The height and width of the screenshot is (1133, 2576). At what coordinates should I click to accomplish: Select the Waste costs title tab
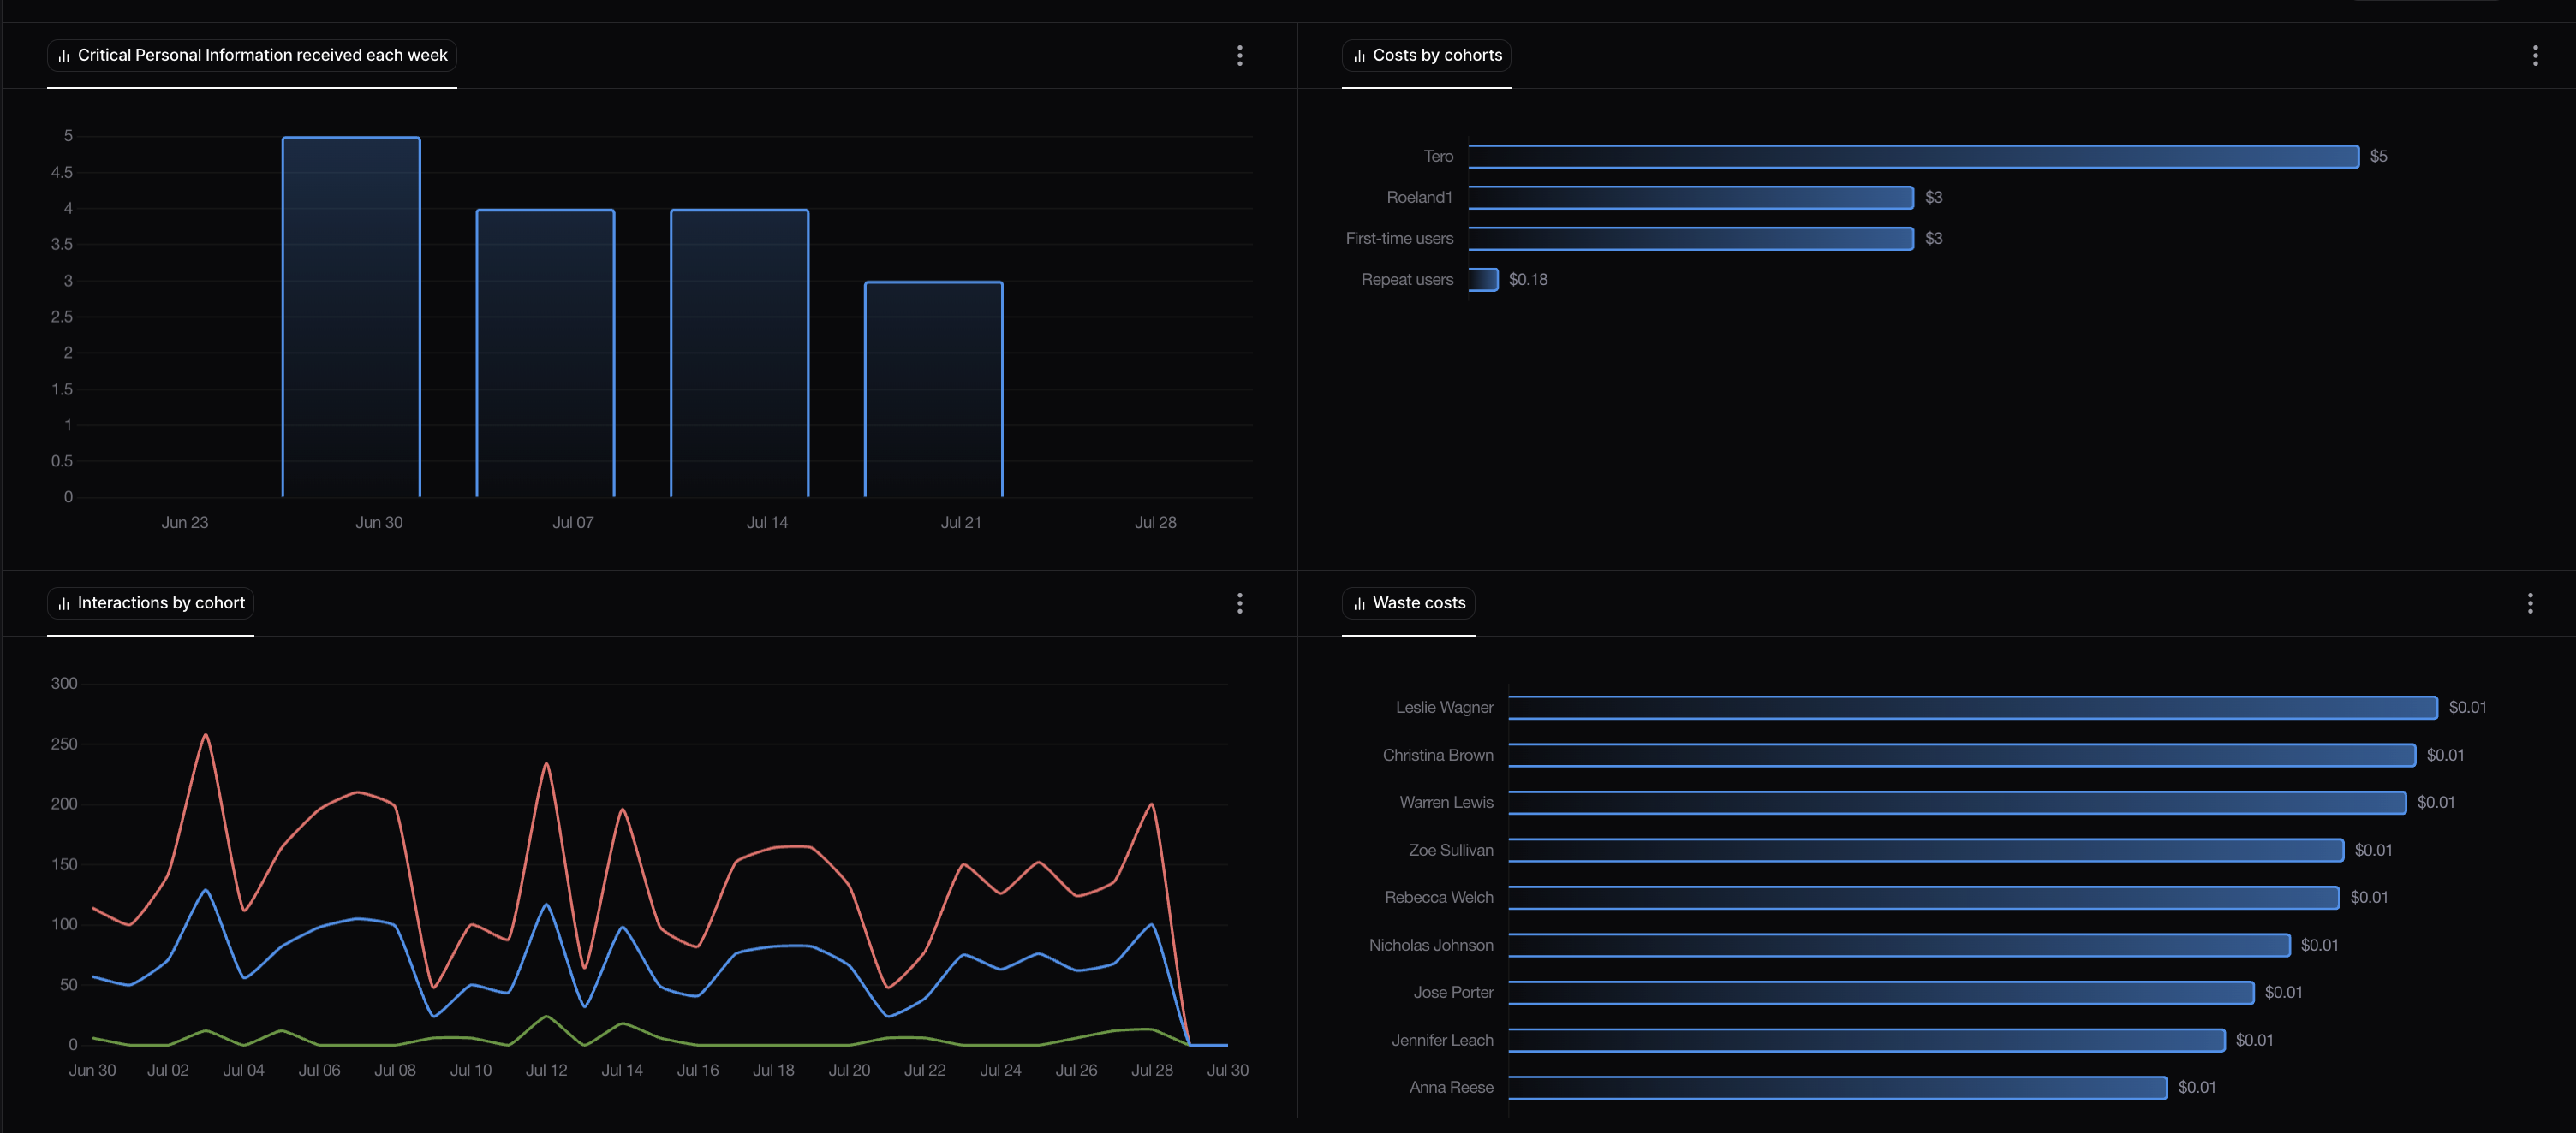(x=1418, y=603)
